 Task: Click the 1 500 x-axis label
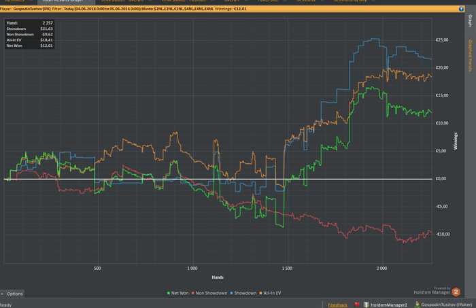[287, 269]
